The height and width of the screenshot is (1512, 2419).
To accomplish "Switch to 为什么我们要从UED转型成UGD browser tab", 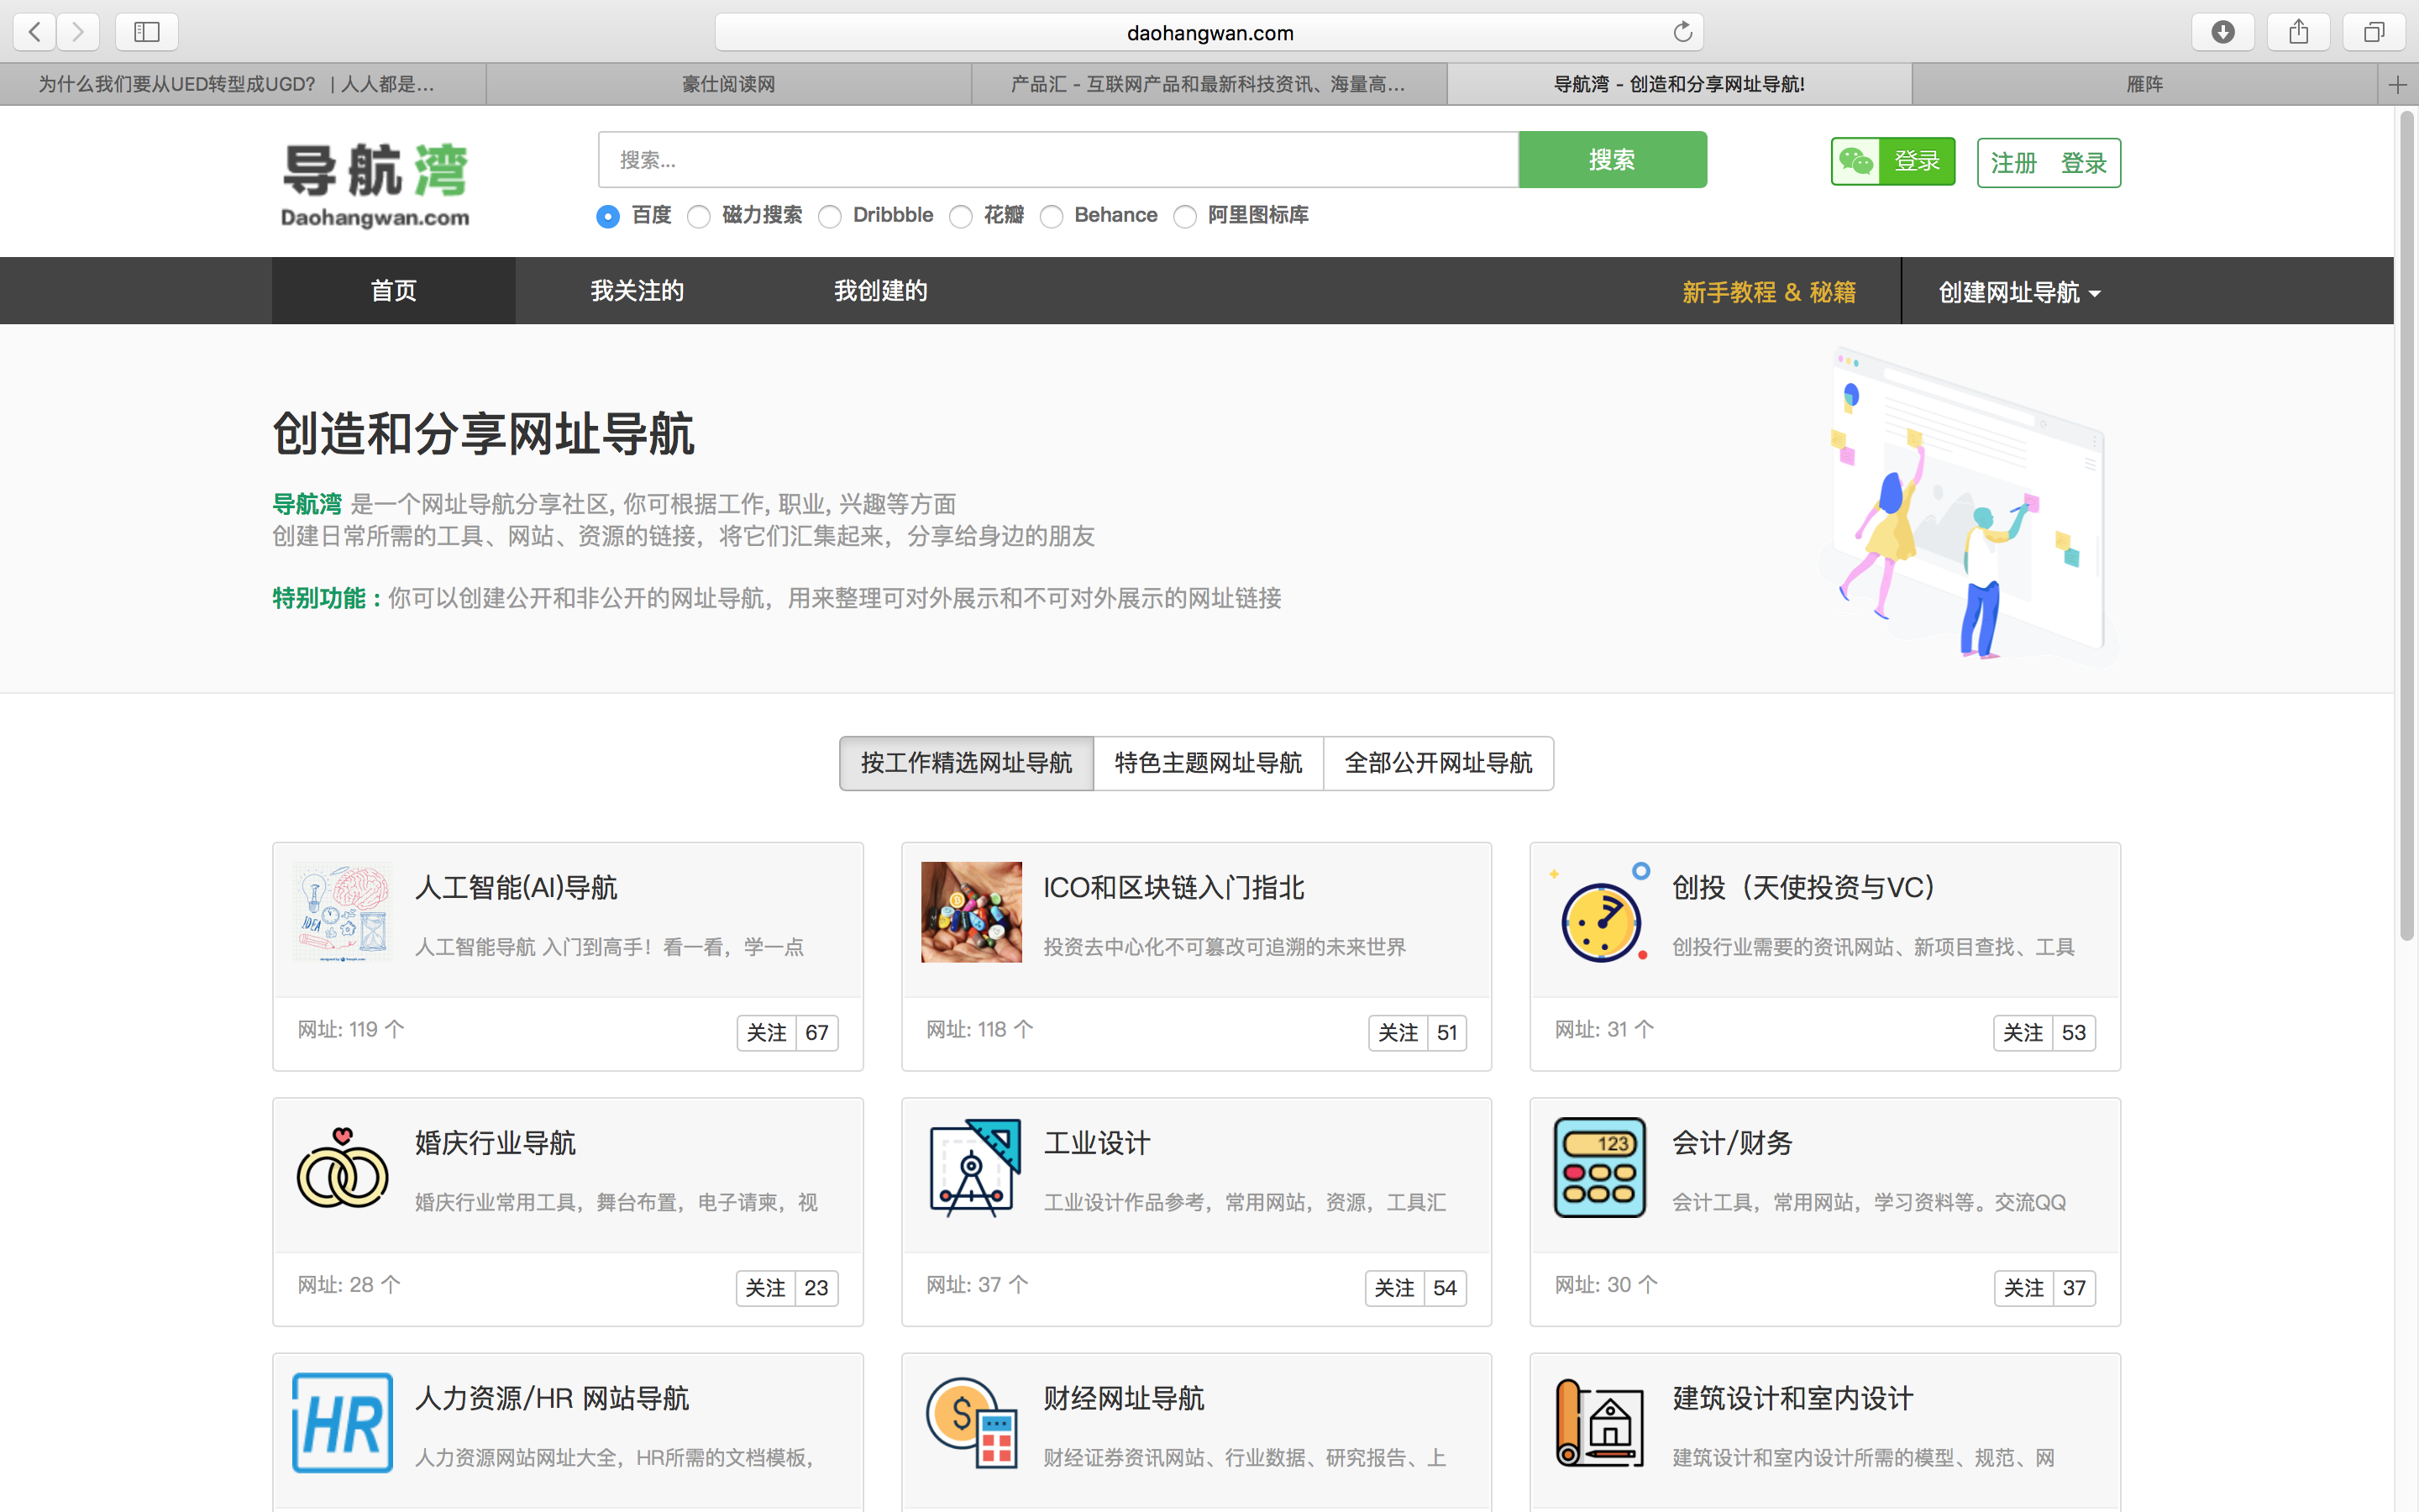I will coord(243,85).
